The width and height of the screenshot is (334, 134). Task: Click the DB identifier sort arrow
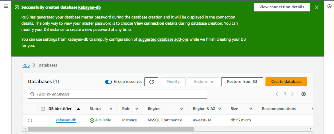tap(78, 109)
